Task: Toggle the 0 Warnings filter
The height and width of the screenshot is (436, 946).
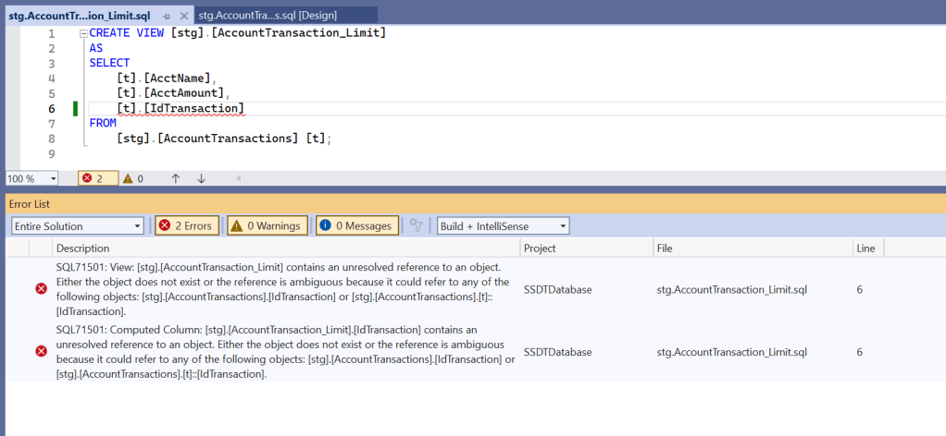Action: coord(266,226)
